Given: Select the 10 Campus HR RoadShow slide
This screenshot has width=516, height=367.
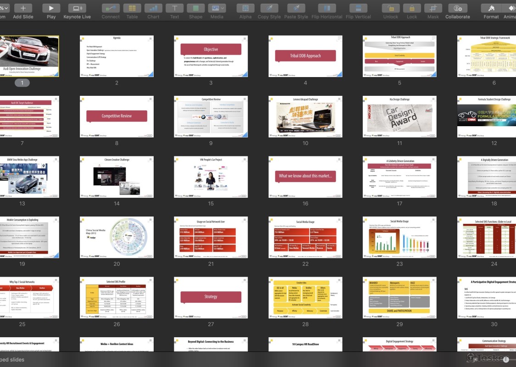Looking at the screenshot, I should point(305,344).
